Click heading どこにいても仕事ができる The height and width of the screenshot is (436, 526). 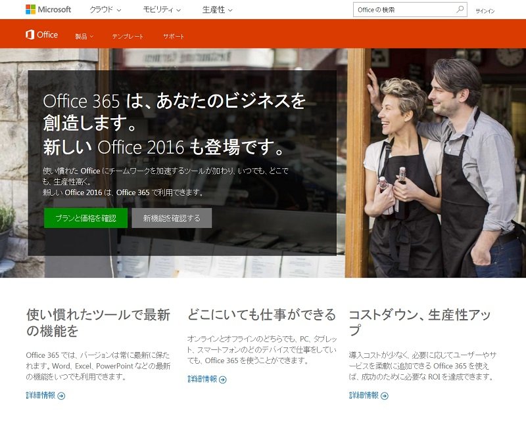coord(262,315)
